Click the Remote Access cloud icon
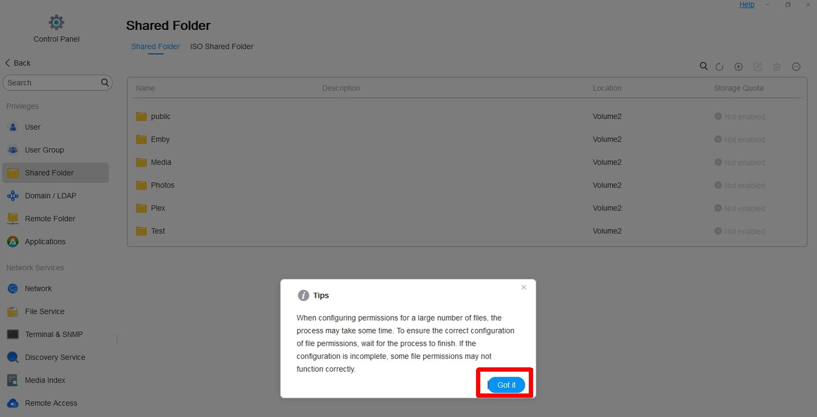 (x=13, y=403)
